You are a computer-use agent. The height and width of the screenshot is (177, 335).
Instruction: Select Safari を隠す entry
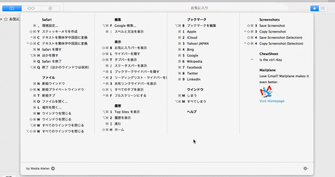point(52,49)
